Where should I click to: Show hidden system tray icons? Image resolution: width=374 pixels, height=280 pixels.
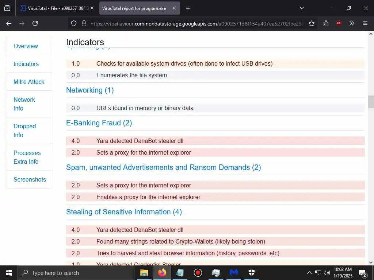(309, 273)
